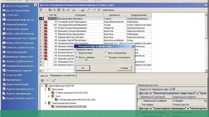Select Стойка турникета (10.0.52.215) tree item

click(x=72, y=93)
